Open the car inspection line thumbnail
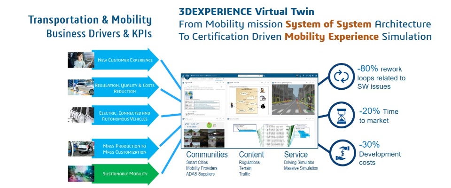 tap(80, 87)
